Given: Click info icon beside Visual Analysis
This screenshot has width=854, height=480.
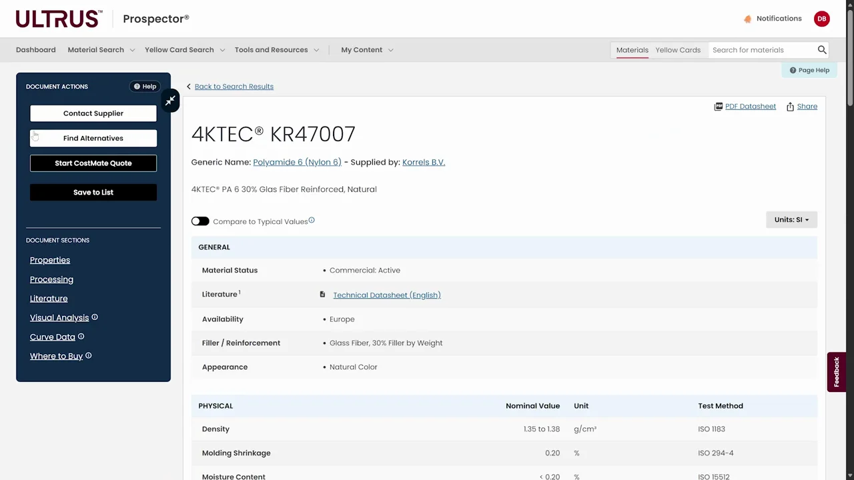Looking at the screenshot, I should (95, 317).
